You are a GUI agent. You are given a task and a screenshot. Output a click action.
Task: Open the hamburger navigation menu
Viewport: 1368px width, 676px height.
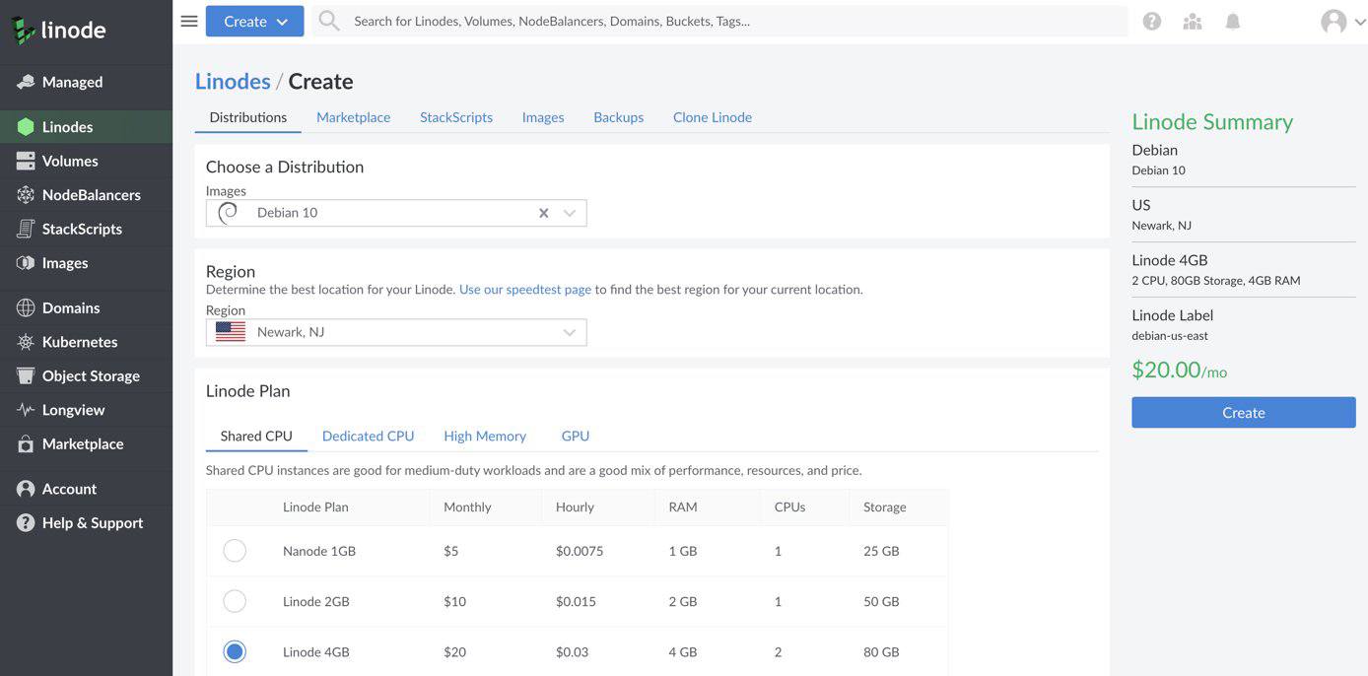tap(188, 19)
